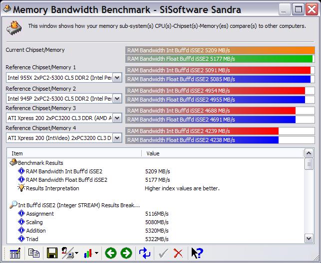Click the results list scrollbar thumb

click(x=309, y=164)
